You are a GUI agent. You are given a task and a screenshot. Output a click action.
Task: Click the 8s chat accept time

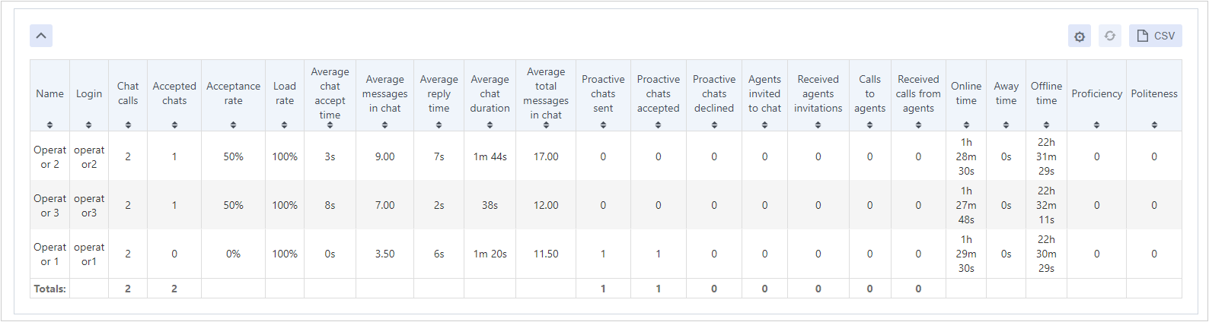point(330,205)
